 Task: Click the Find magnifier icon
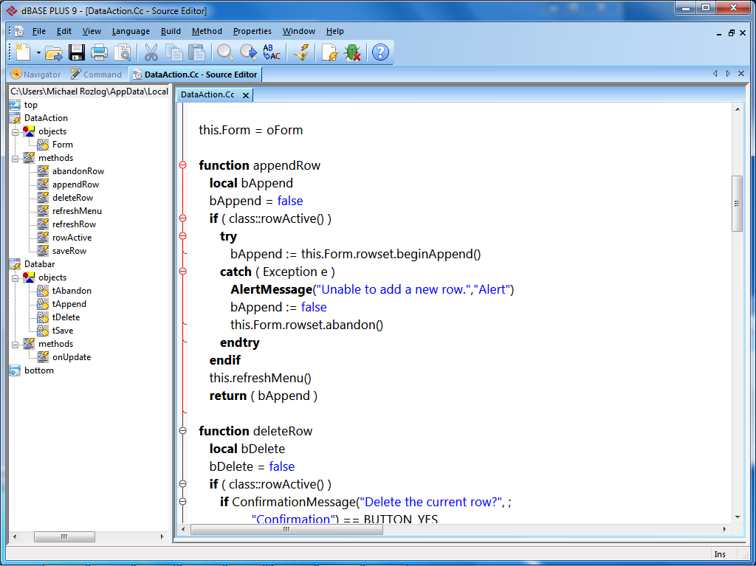click(225, 52)
